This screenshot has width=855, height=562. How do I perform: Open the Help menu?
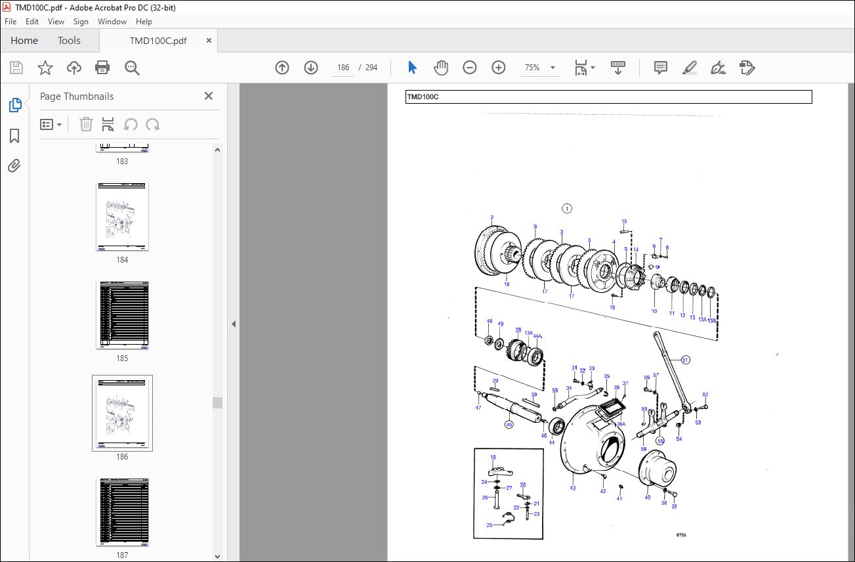click(144, 22)
